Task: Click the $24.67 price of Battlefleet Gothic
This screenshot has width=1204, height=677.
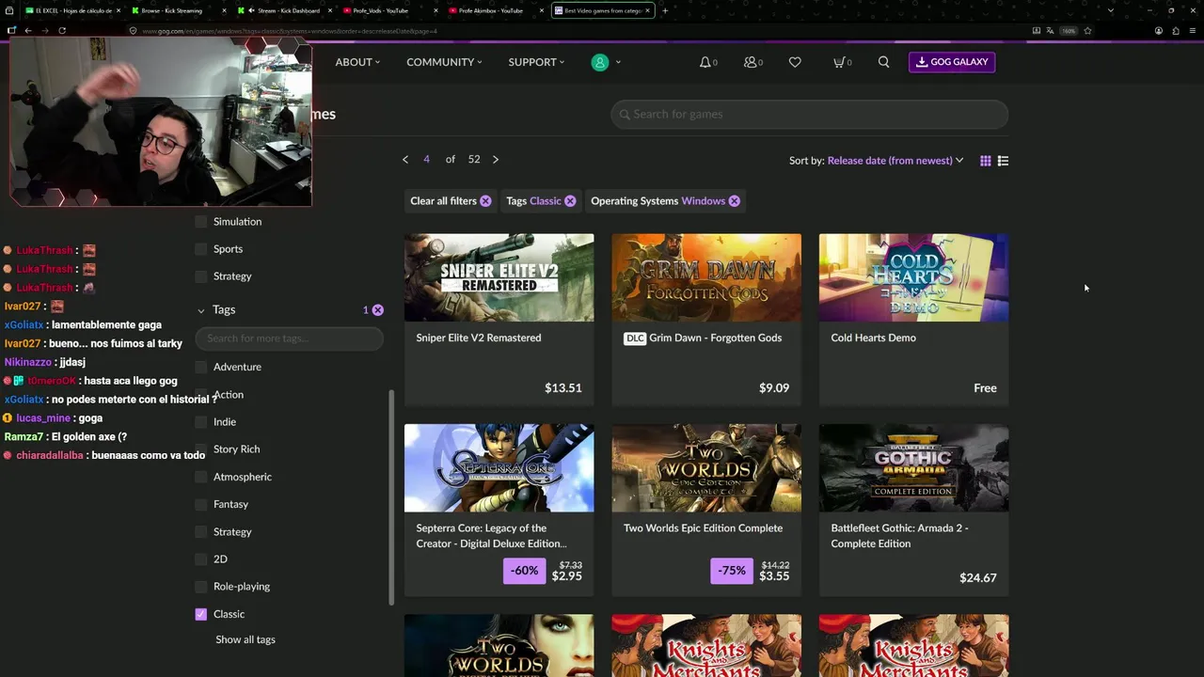Action: (x=978, y=578)
